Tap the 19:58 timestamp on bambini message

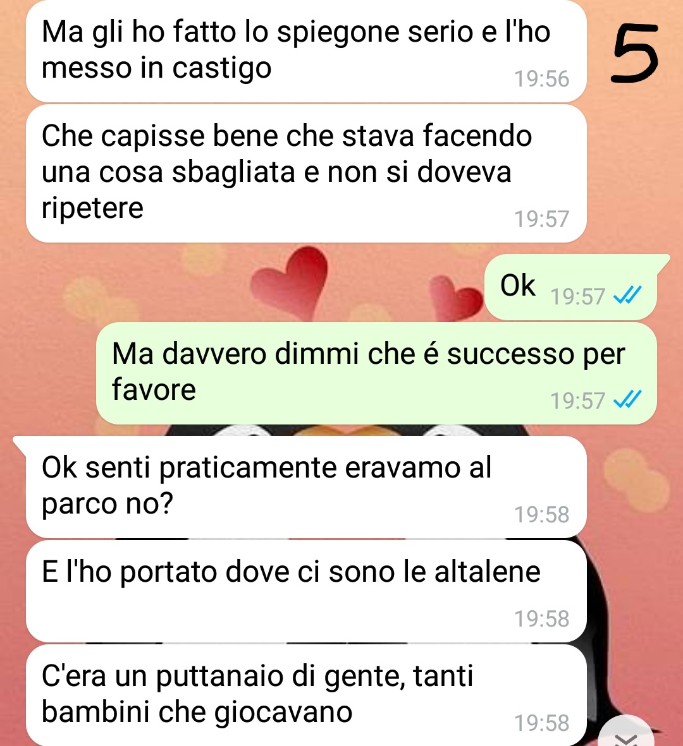click(x=541, y=723)
